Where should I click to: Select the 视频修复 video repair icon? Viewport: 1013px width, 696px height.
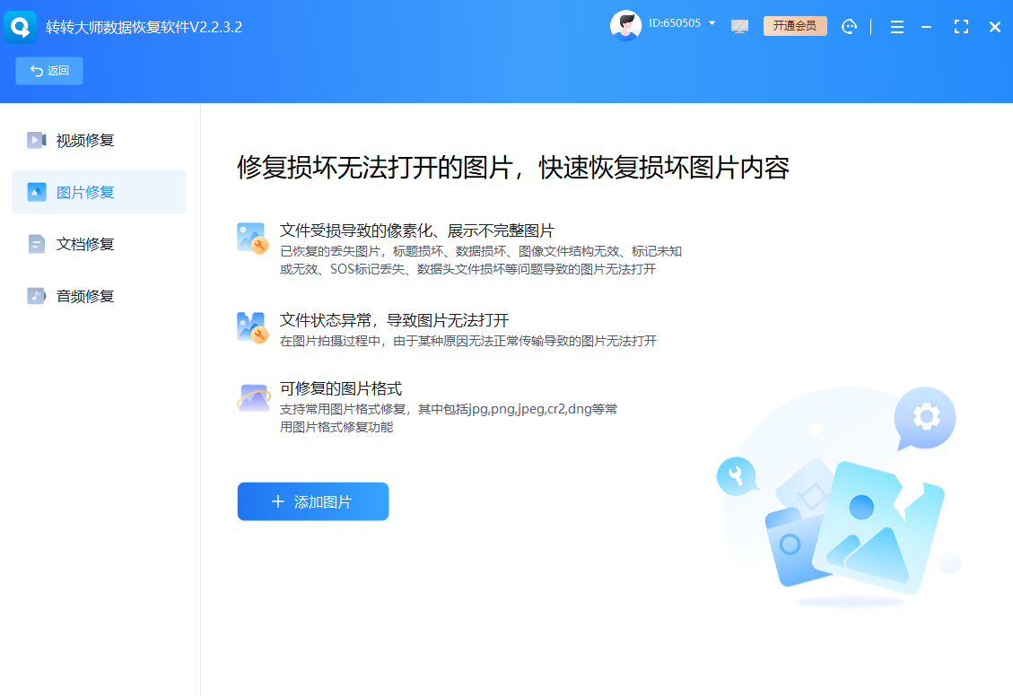(x=36, y=140)
